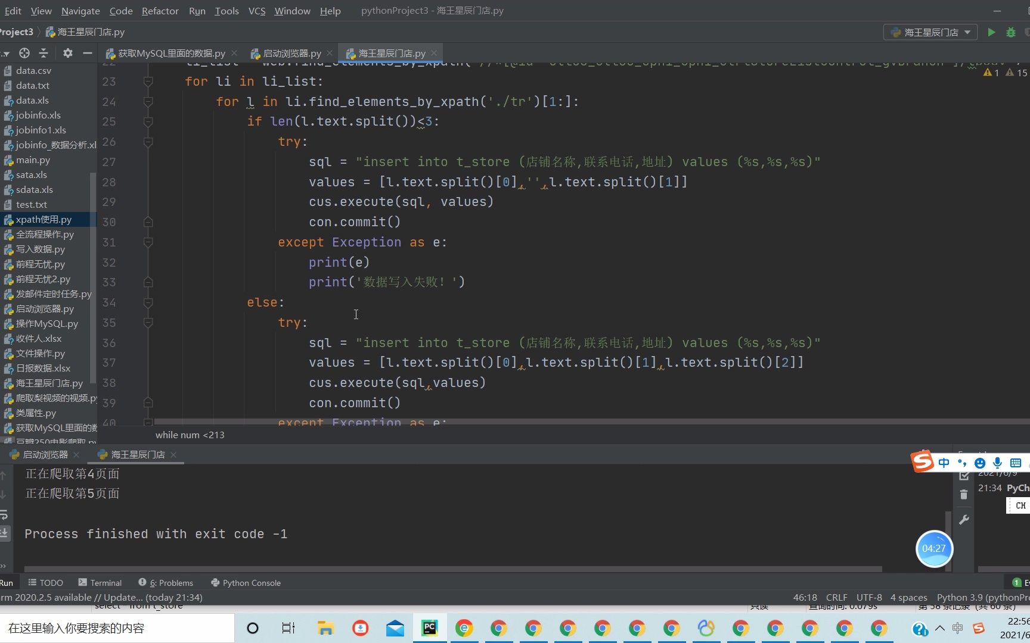The height and width of the screenshot is (643, 1030).
Task: Click the Windows search box
Action: point(117,628)
